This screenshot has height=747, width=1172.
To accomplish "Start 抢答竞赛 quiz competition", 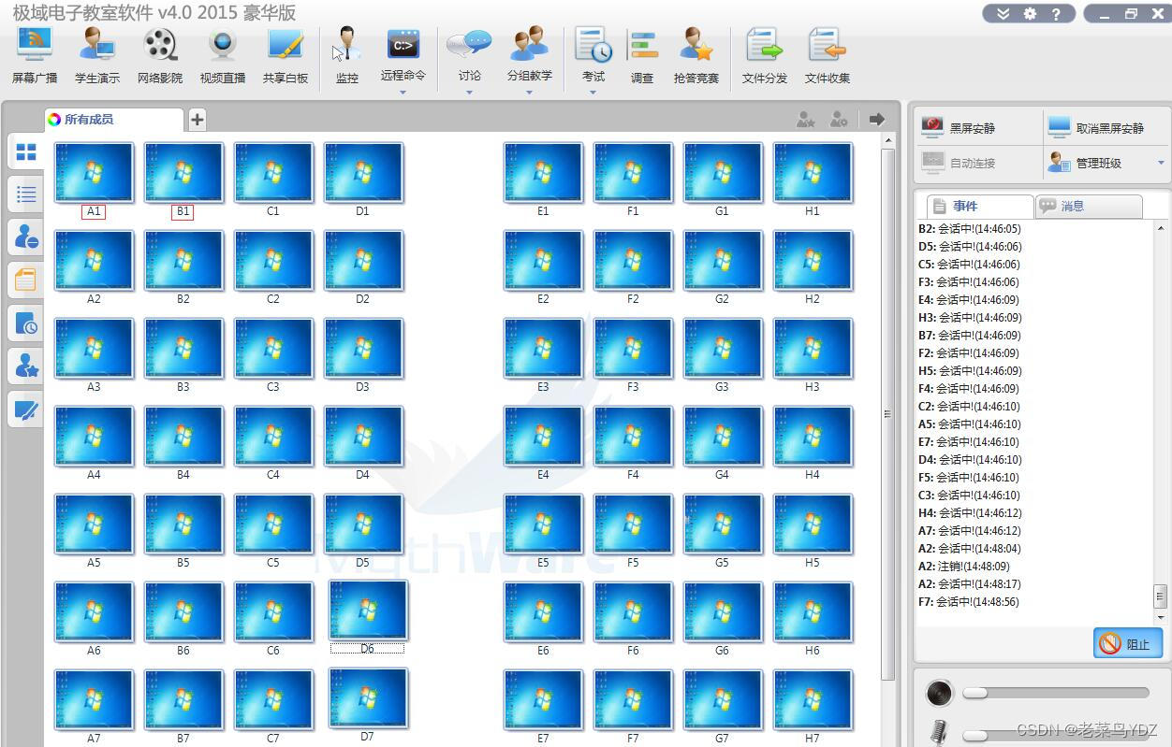I will click(x=696, y=56).
